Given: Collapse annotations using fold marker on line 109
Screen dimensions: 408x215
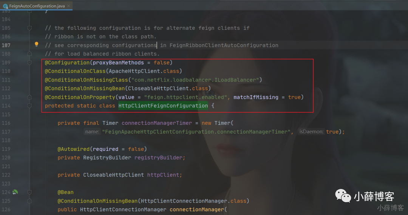Looking at the screenshot, I should (x=29, y=63).
